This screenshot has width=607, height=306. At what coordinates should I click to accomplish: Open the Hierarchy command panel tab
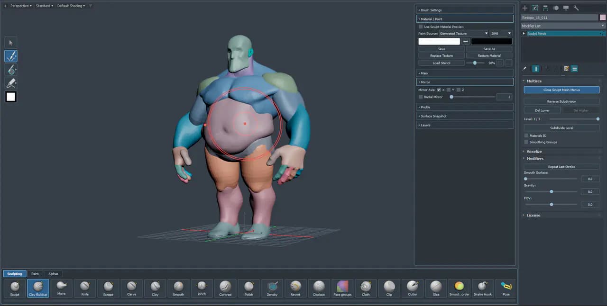tap(545, 8)
